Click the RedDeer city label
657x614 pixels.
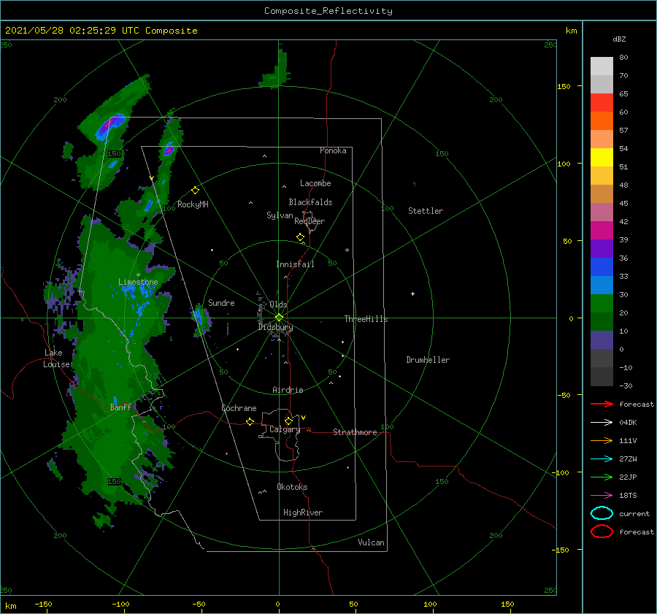[x=310, y=221]
